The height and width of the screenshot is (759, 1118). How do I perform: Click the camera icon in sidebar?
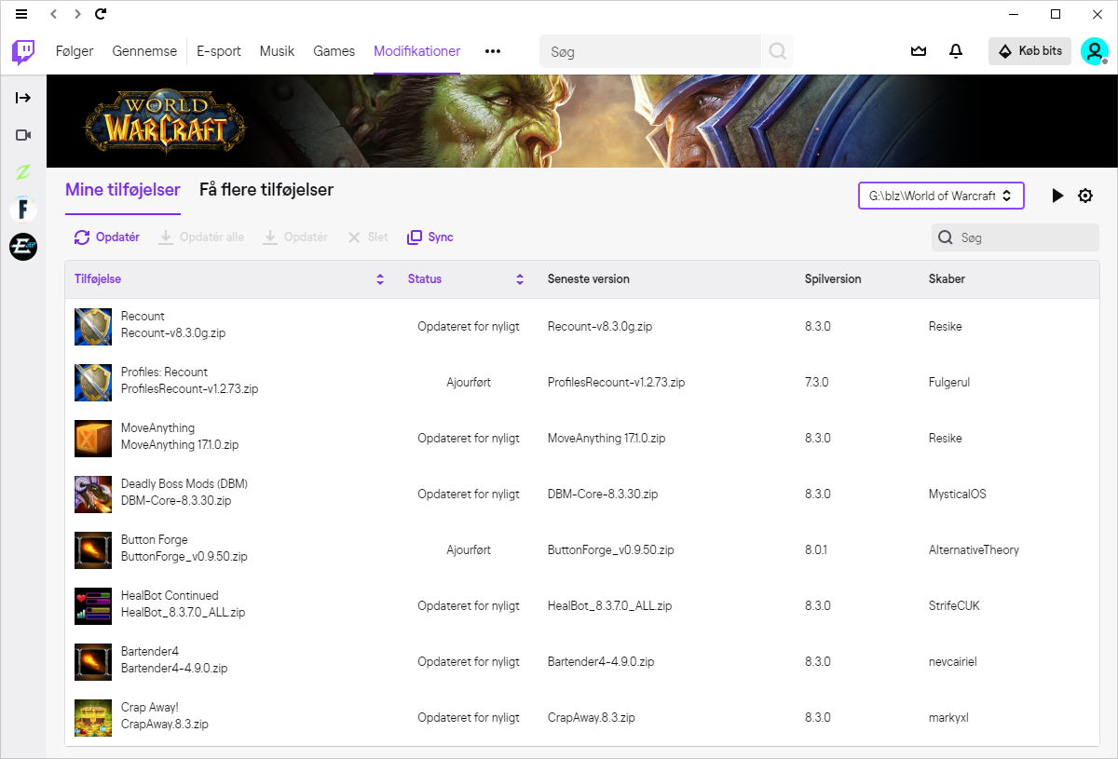pos(23,135)
